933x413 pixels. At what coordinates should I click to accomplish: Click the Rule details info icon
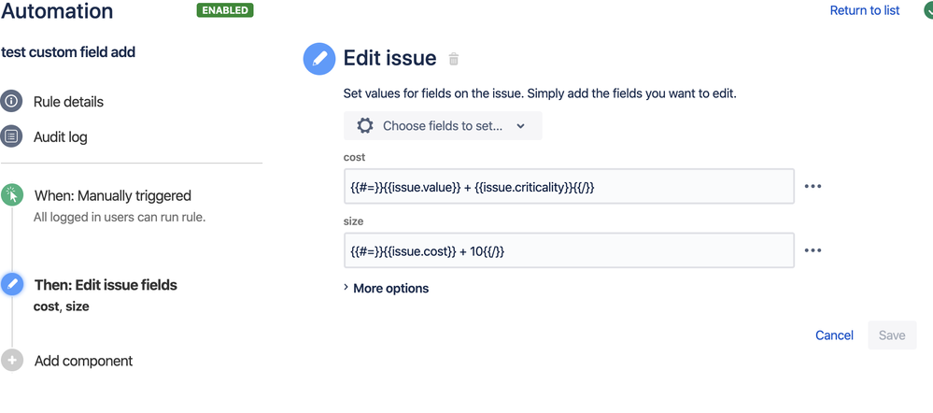point(12,101)
